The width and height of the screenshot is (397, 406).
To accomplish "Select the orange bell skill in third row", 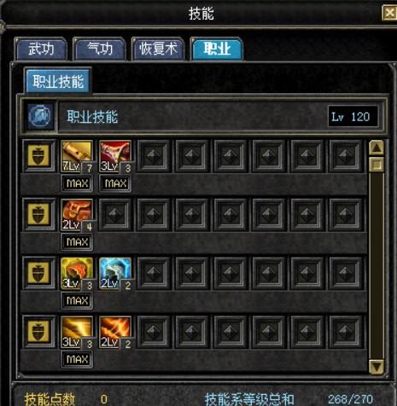I will click(x=77, y=274).
